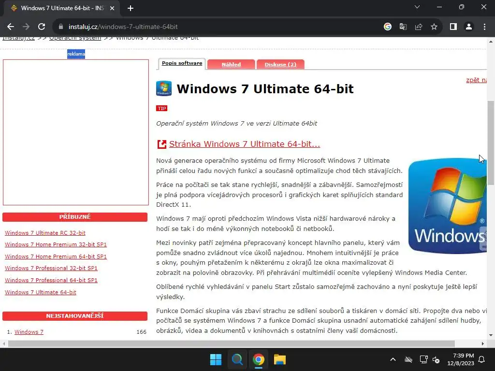Viewport: 495px width, 371px height.
Task: Reload the current page
Action: point(42,27)
